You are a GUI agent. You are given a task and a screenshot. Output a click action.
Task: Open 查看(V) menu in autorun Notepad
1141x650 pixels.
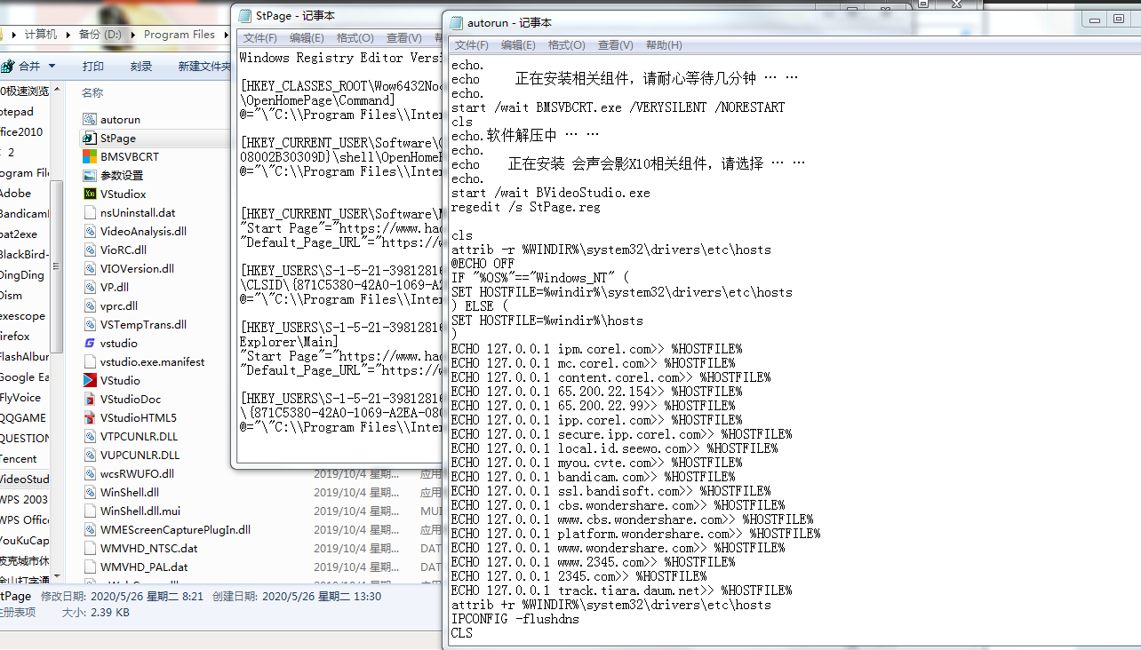click(615, 45)
